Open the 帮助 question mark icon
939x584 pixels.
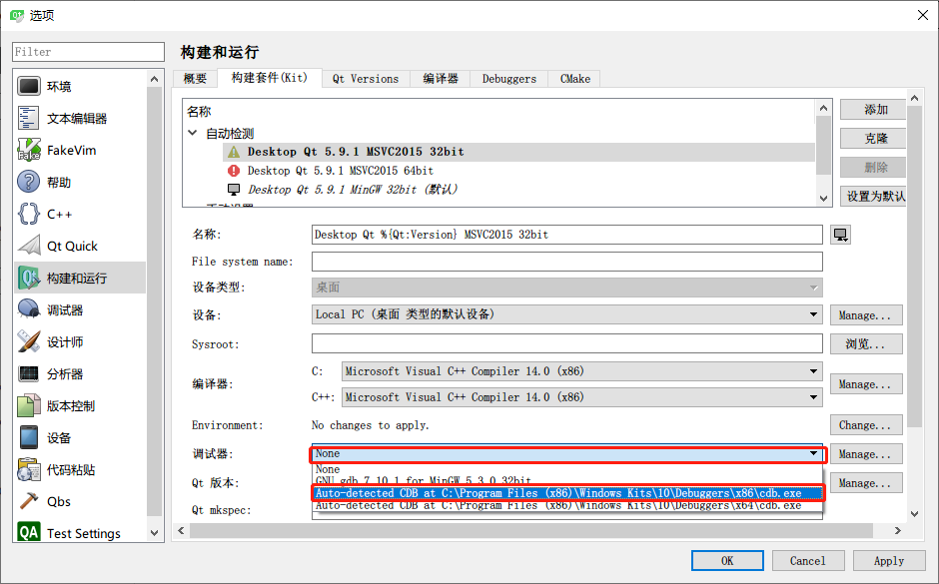click(x=29, y=182)
